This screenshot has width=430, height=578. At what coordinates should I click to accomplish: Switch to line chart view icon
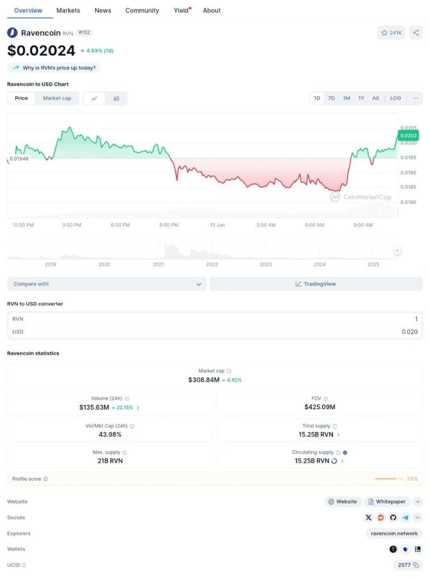[x=94, y=98]
